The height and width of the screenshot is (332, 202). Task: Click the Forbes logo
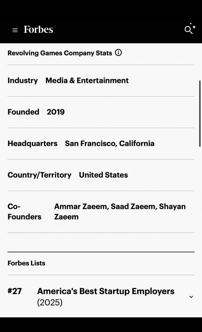coord(38,30)
